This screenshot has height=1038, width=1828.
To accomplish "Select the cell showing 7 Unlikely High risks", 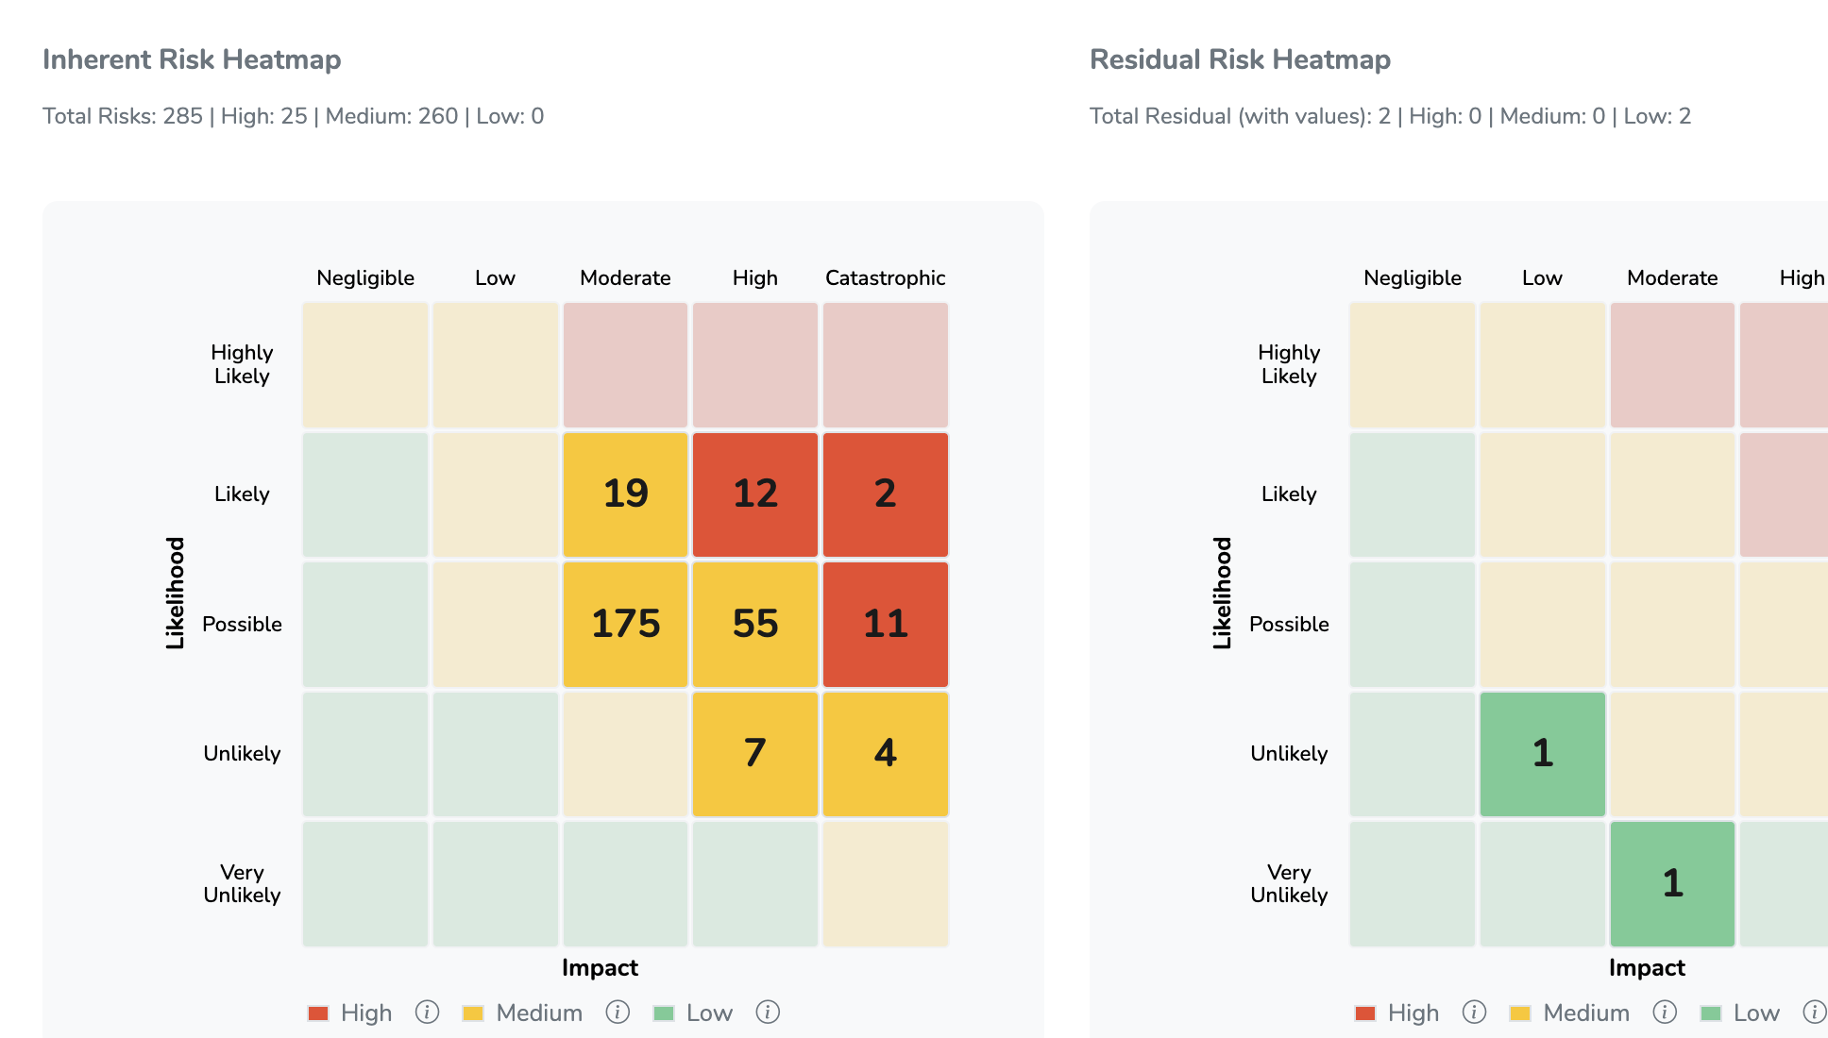I will coord(754,754).
